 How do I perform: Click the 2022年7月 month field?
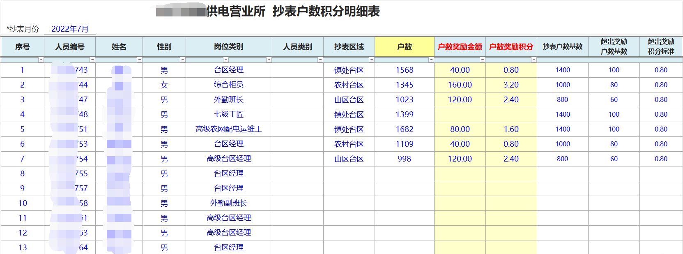click(x=70, y=29)
